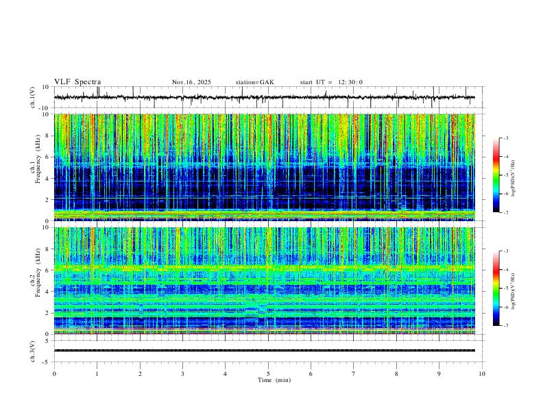Click the 'ch.3(V)' axis label
This screenshot has height=419, width=543.
coord(33,351)
